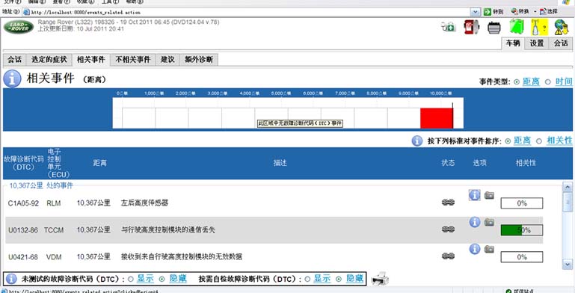Open left 会话 tab beside 选定的症状
The width and height of the screenshot is (575, 293).
coord(15,60)
